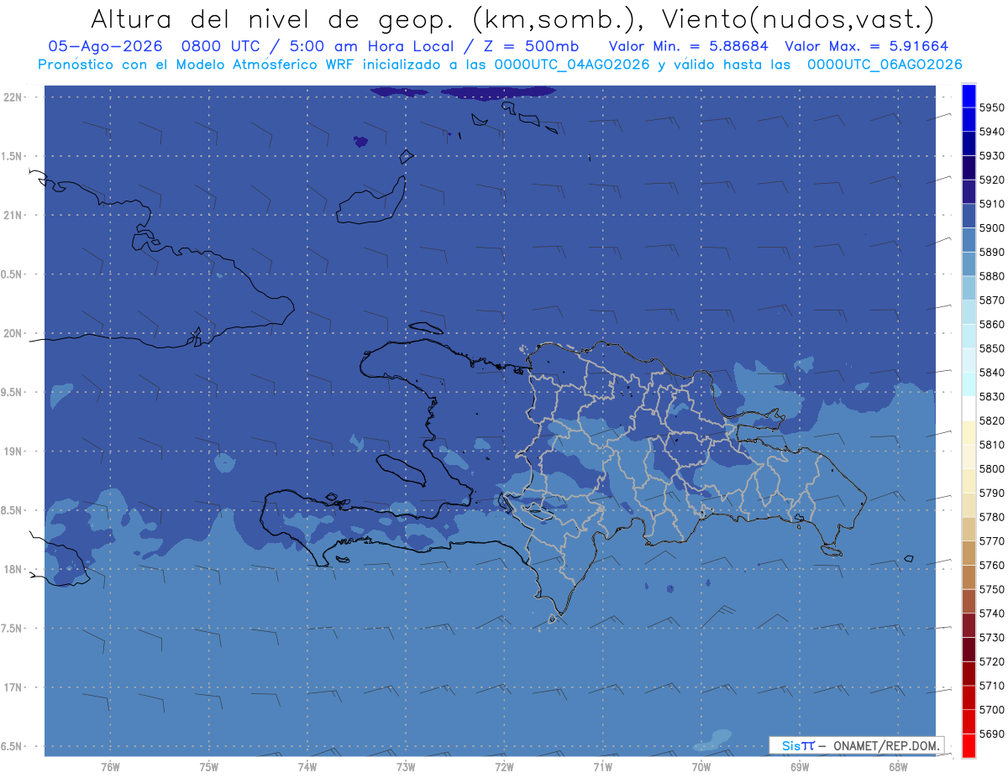Click the legend swatch between 5890 and 5900
The width and height of the screenshot is (1008, 778).
[968, 240]
